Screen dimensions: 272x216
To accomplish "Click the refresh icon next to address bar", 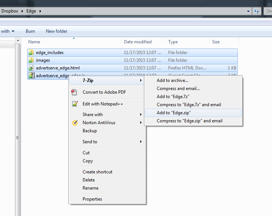I will click(257, 11).
